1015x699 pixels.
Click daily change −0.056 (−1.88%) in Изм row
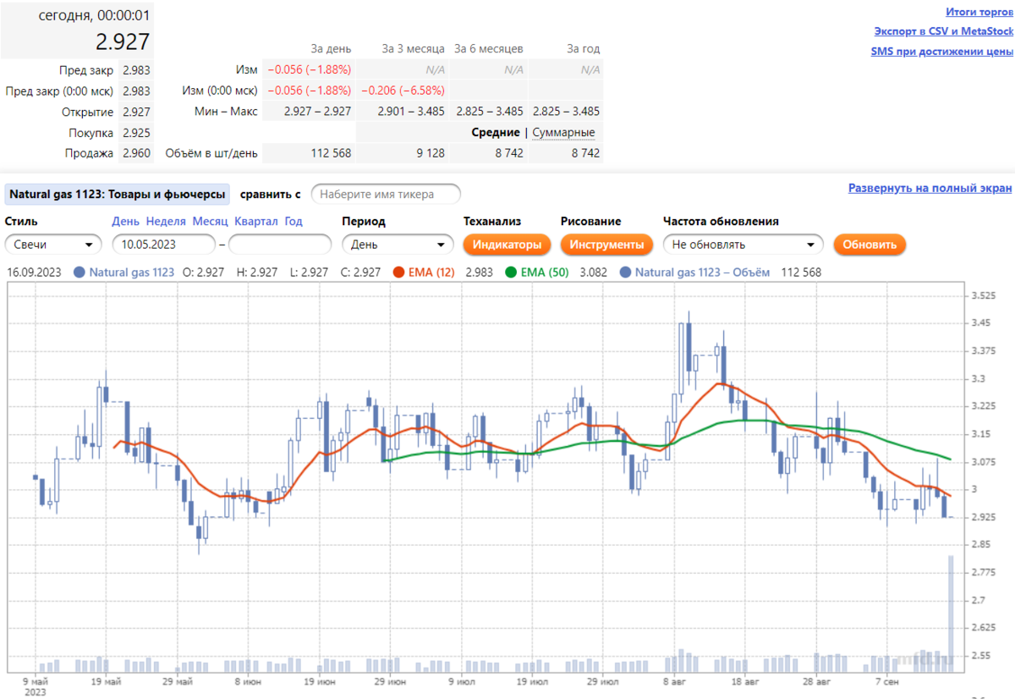(310, 69)
